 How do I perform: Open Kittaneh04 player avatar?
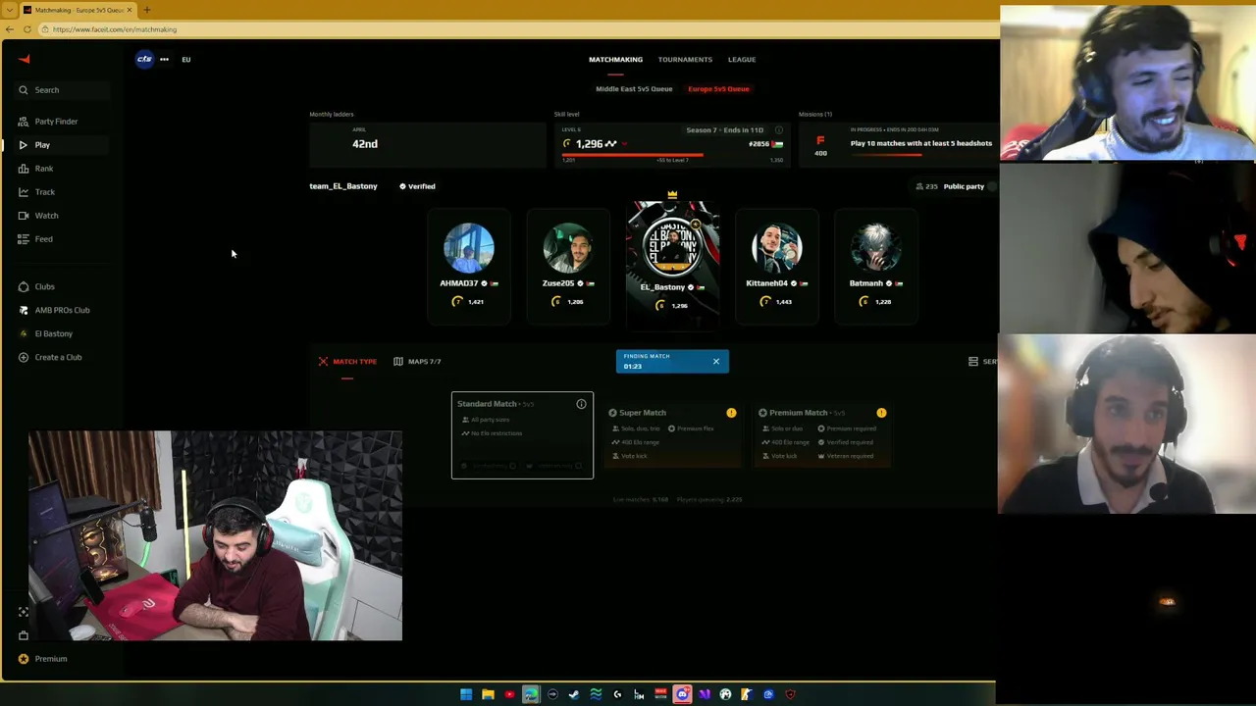pyautogui.click(x=776, y=248)
